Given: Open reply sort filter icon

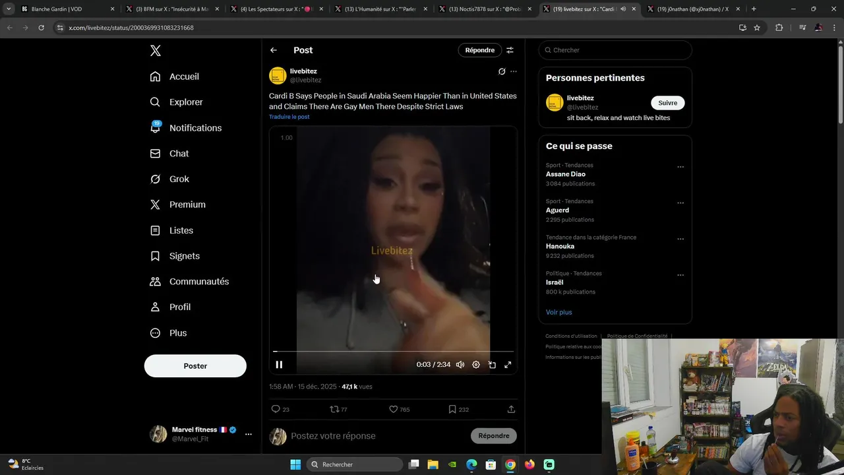Looking at the screenshot, I should [510, 50].
